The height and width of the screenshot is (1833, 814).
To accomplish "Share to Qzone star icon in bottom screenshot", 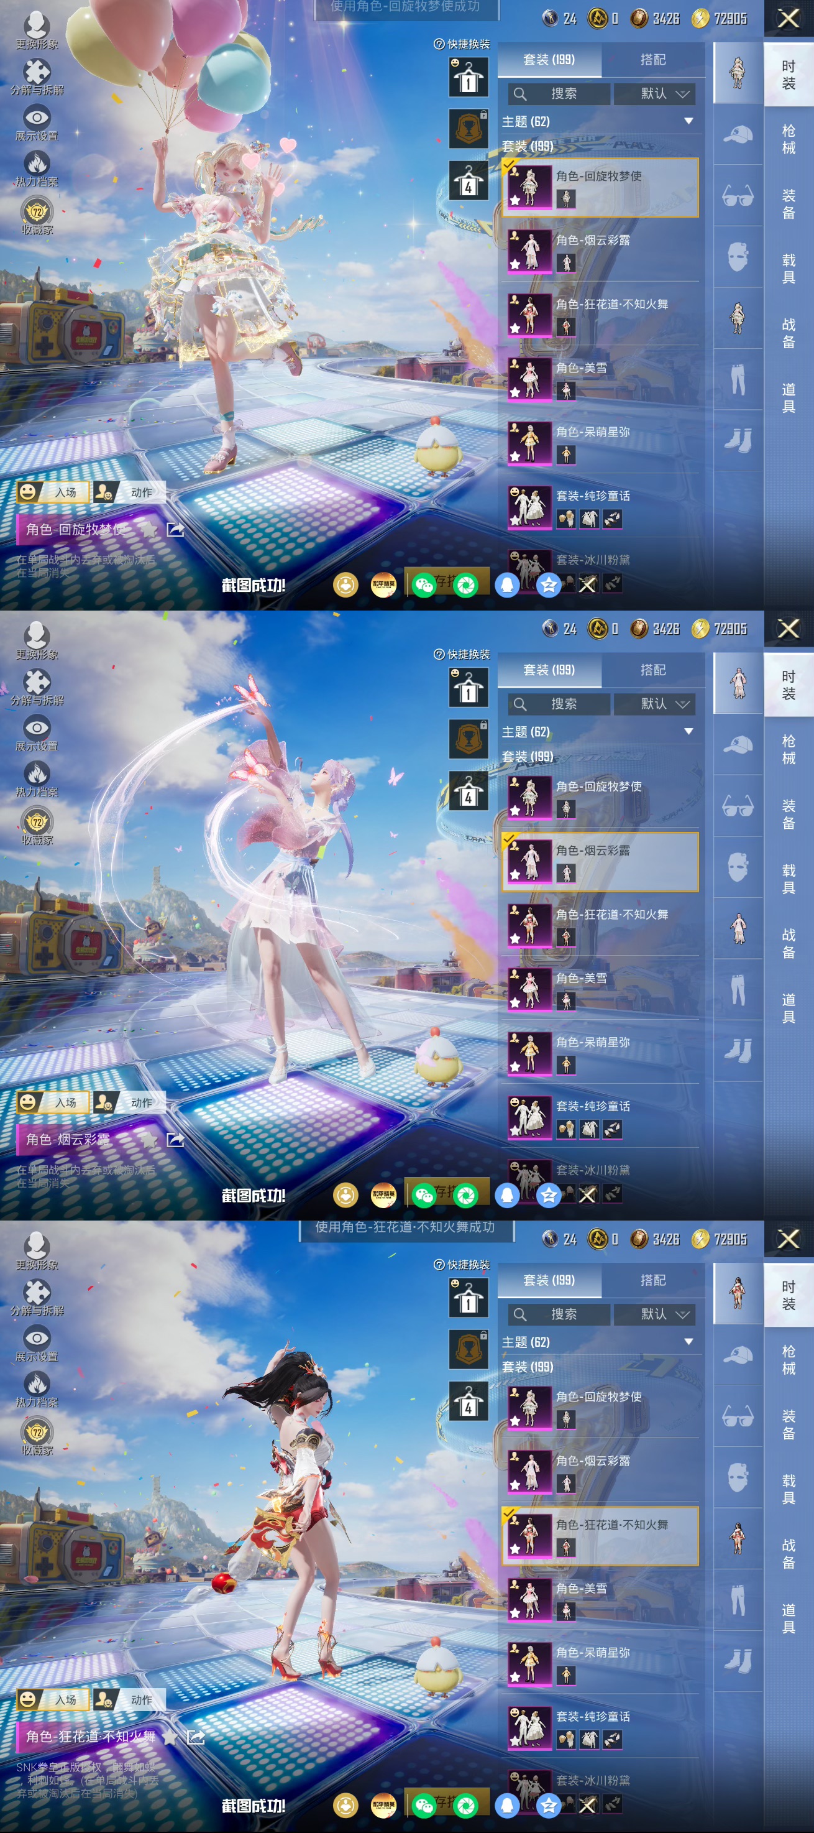I will pyautogui.click(x=548, y=1805).
